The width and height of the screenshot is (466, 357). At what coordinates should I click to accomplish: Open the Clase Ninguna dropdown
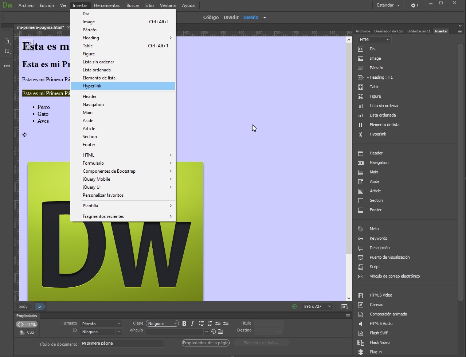point(162,323)
